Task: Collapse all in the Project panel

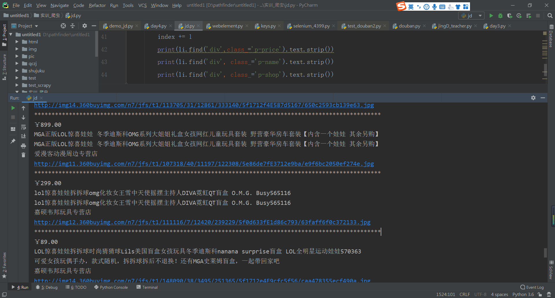Action: pos(73,26)
